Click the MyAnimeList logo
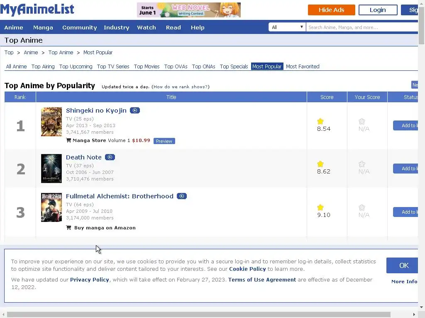This screenshot has height=318, width=425. (x=37, y=10)
